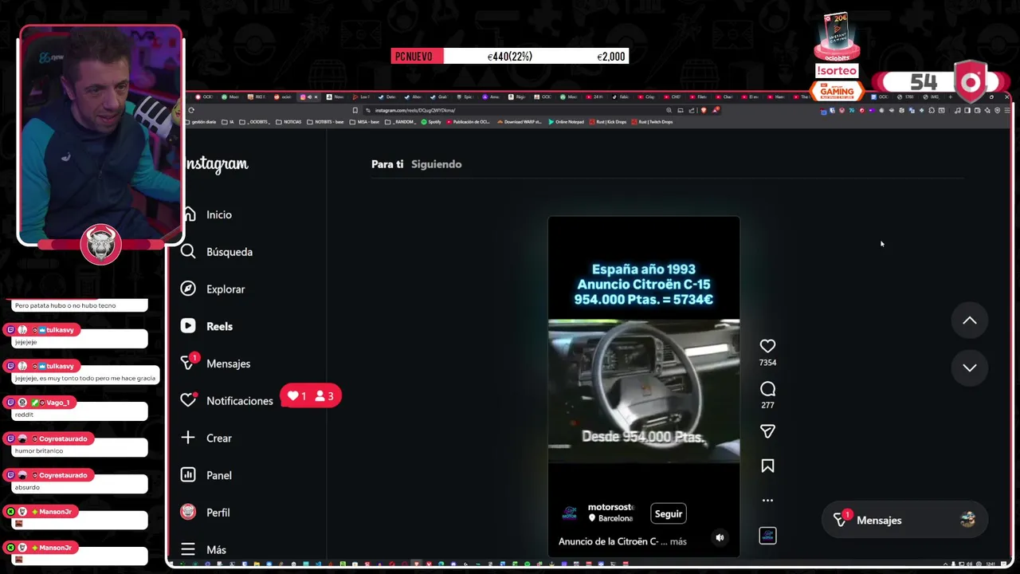The image size is (1020, 574).
Task: Open the NOTICIAS bookmark folder
Action: coord(288,122)
